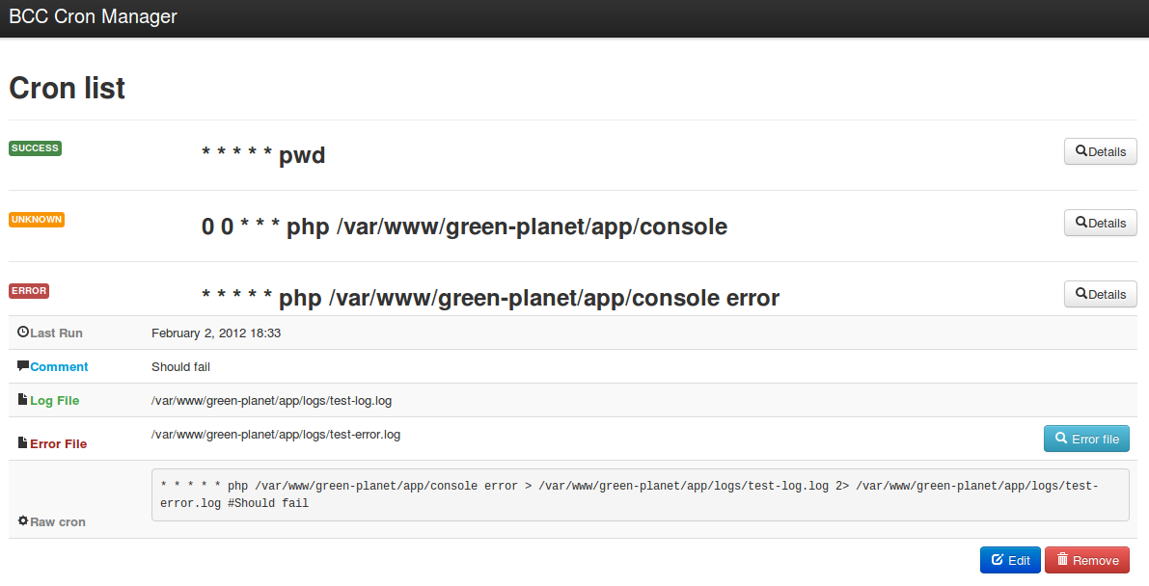Click the file icon beside Error File

point(23,442)
